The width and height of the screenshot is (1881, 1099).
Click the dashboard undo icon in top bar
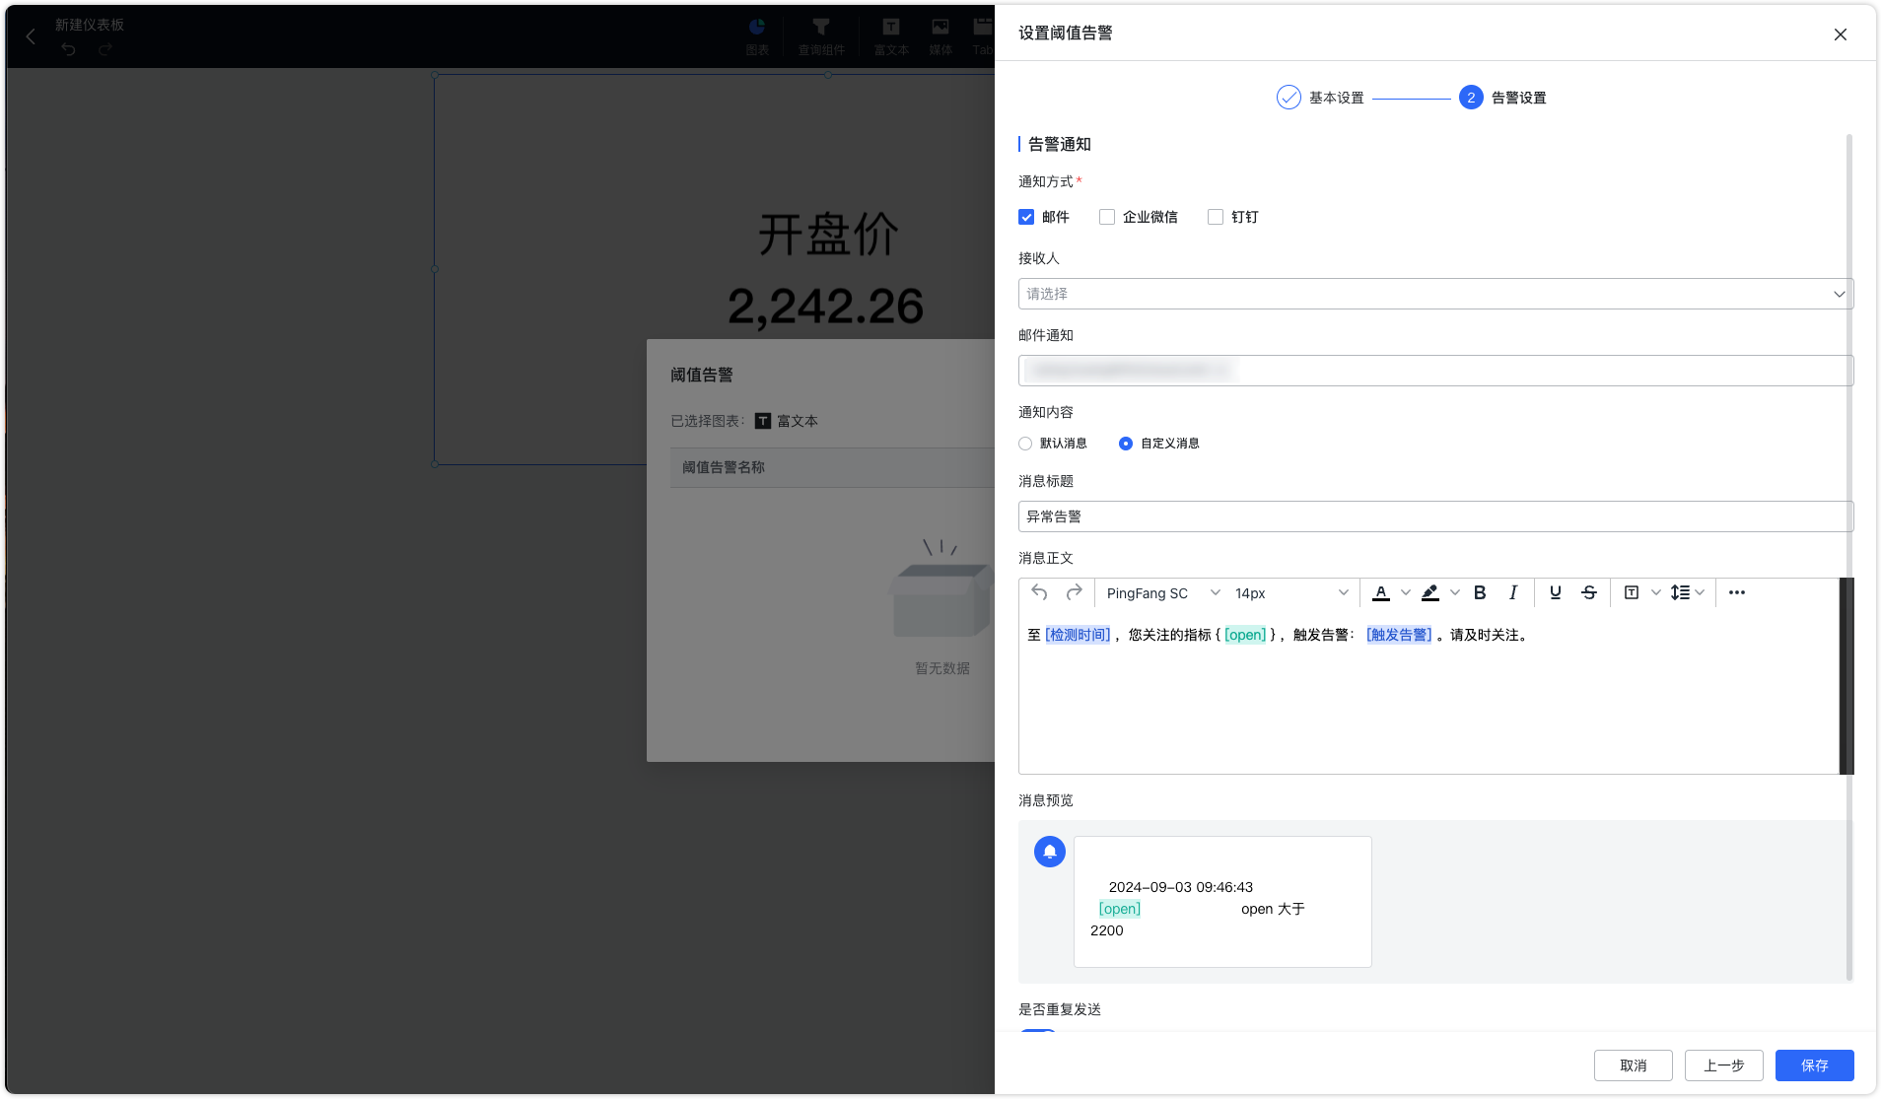pyautogui.click(x=68, y=49)
